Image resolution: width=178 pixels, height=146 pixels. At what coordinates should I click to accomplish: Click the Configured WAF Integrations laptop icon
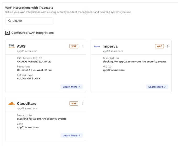(8, 33)
